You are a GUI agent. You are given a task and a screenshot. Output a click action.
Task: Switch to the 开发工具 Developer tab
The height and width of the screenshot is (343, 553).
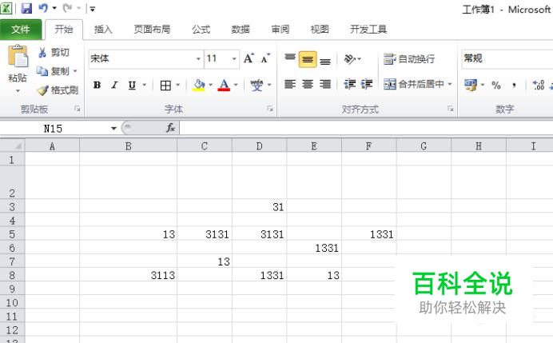click(x=368, y=30)
